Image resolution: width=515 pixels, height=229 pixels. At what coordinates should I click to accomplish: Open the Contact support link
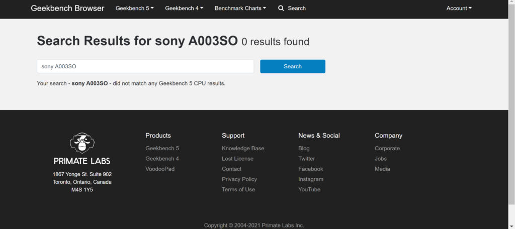(x=231, y=169)
